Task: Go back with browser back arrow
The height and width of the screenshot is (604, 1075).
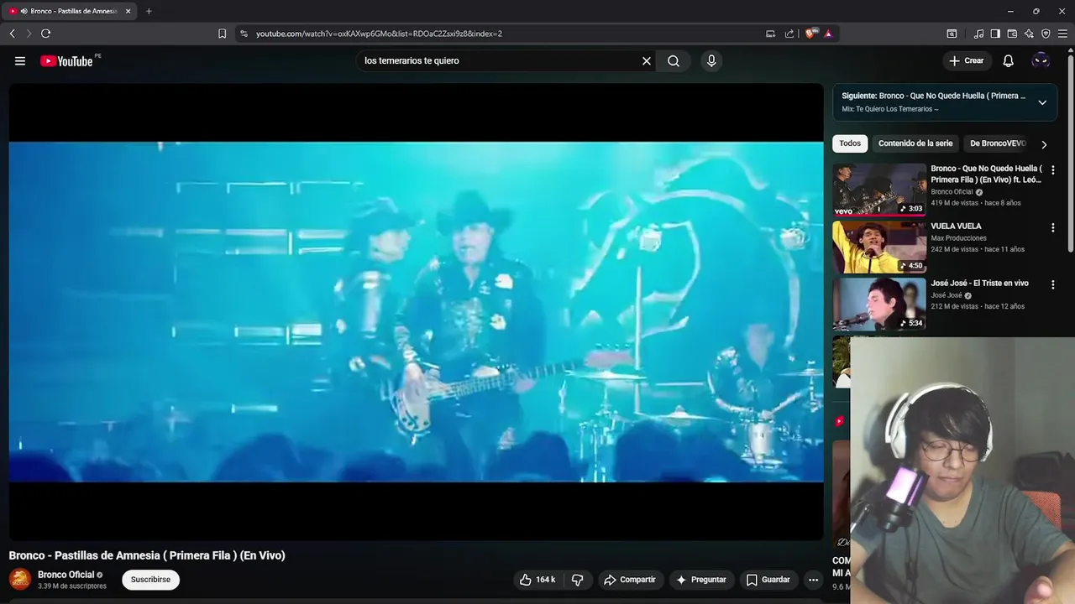Action: [12, 34]
